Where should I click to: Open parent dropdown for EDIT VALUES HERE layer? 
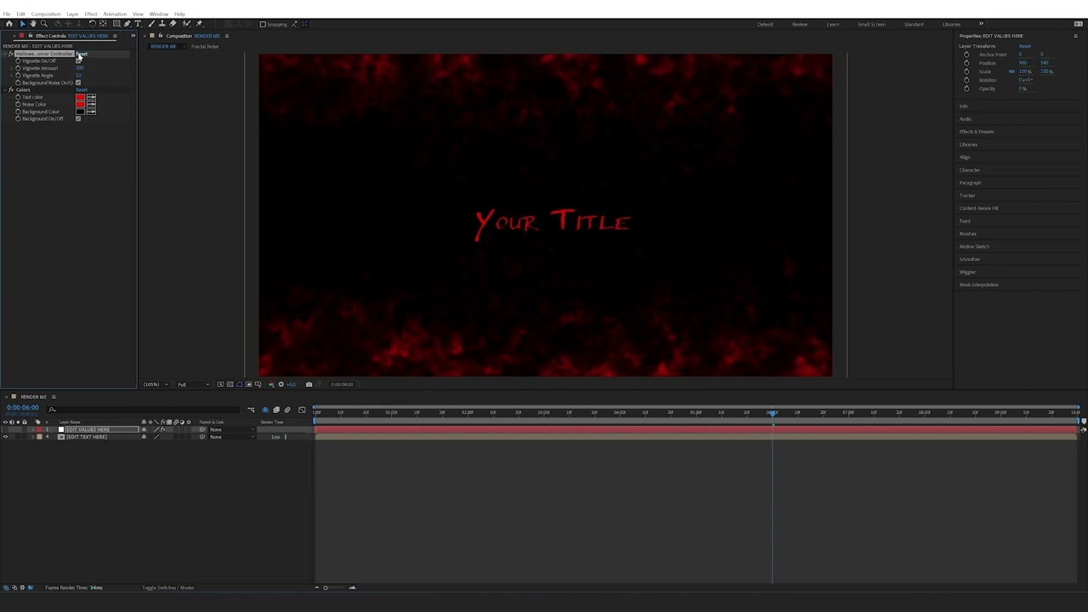[x=233, y=429]
